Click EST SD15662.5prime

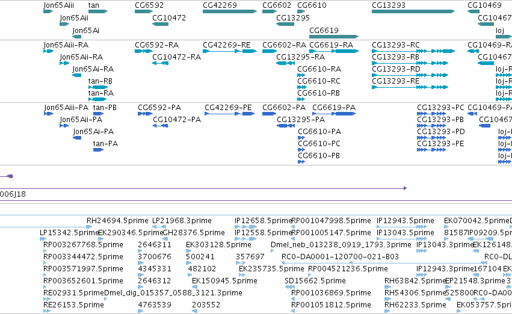point(315,281)
